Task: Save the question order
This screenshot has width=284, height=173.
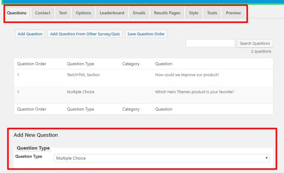Action: pos(146,34)
